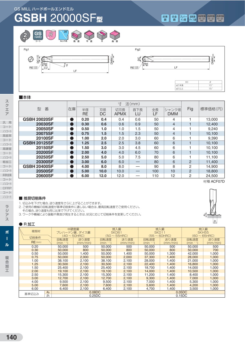Select the 平面 face milling icon
245x347 pixels.
pyautogui.click(x=89, y=35)
